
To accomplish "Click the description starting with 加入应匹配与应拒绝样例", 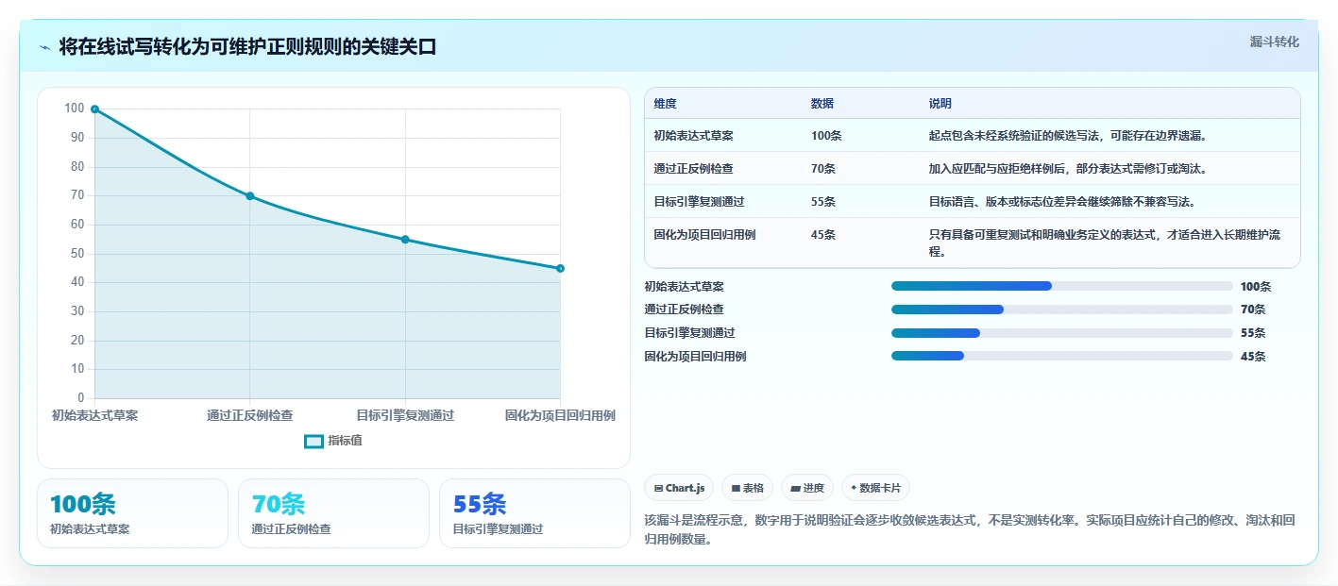I will [x=1068, y=169].
